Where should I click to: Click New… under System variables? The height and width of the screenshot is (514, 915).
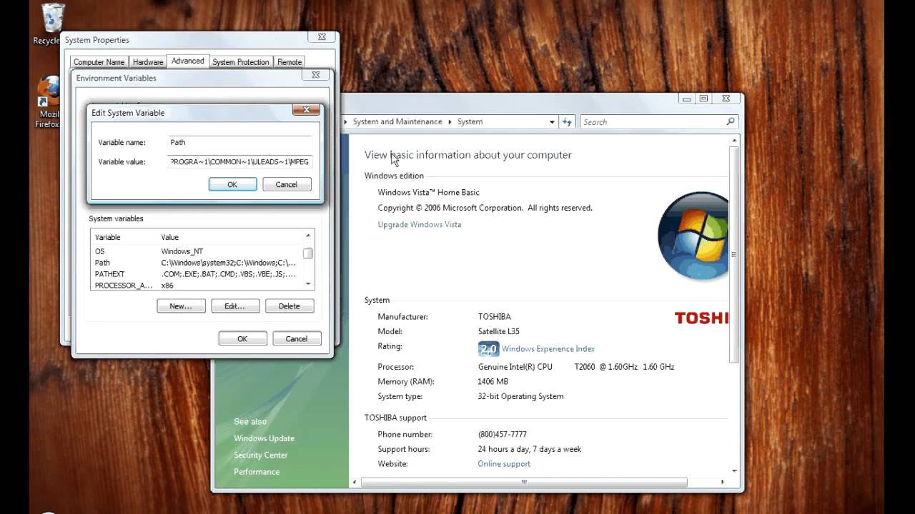click(x=181, y=306)
